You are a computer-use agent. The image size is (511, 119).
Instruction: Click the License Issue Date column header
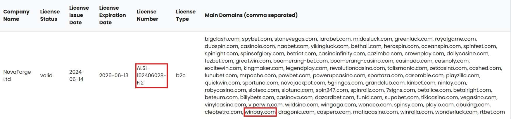click(79, 15)
